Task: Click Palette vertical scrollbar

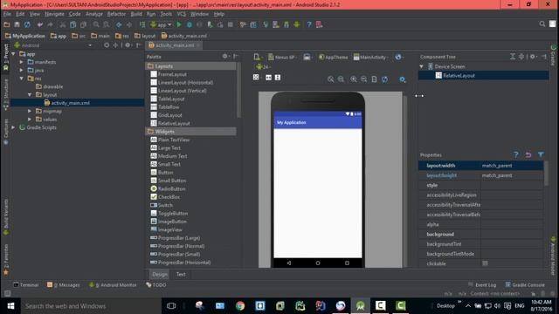Action: tap(238, 91)
